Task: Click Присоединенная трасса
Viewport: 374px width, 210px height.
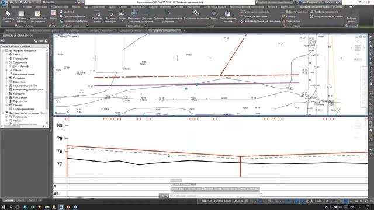Action: pyautogui.click(x=254, y=12)
